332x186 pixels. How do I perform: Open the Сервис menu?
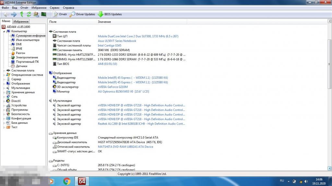tap(54, 8)
